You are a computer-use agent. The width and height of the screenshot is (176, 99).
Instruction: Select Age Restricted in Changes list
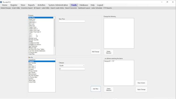(33, 46)
